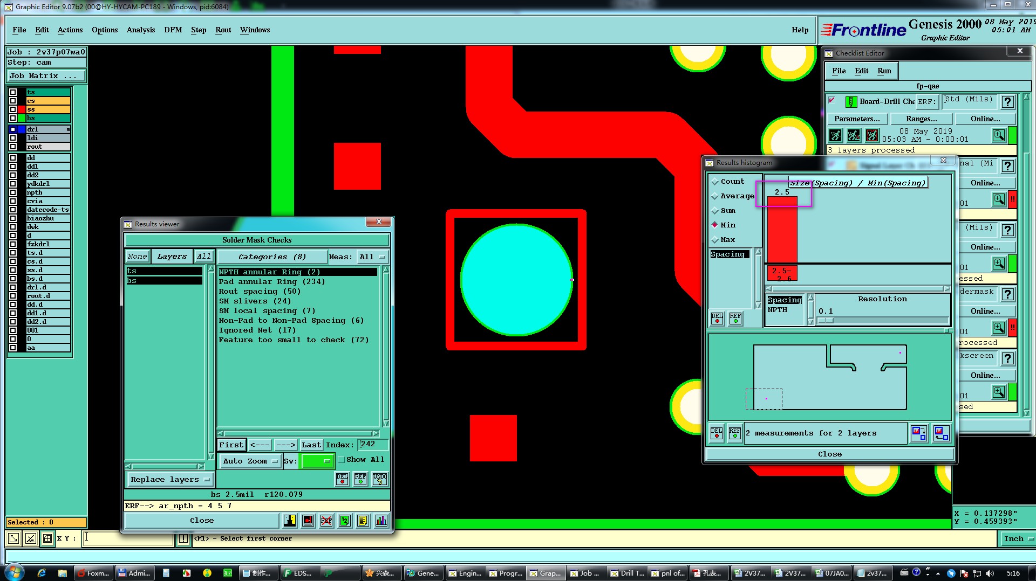1036x581 pixels.
Task: Open the Auto Zoom dropdown
Action: point(250,461)
